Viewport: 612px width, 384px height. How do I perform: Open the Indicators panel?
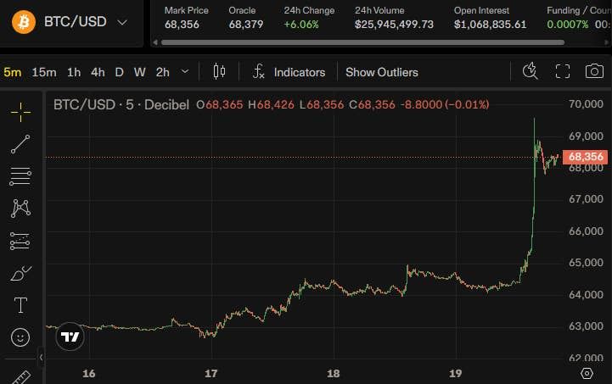289,72
